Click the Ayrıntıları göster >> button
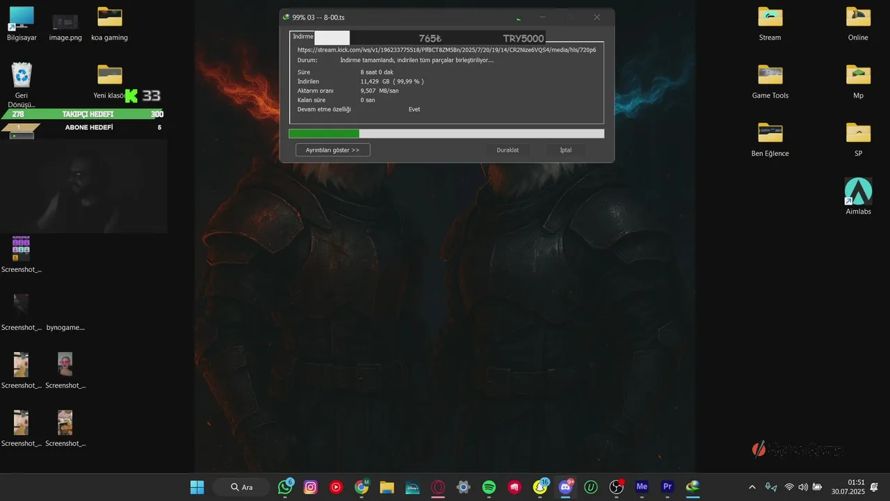This screenshot has width=890, height=501. 332,150
